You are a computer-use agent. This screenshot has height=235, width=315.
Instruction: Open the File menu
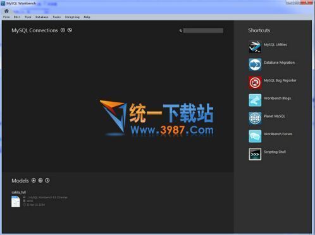[6, 17]
